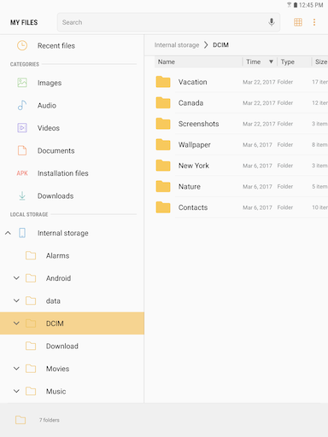
Task: Click the Canada folder name
Action: coord(190,103)
